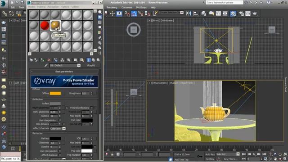Click the grey Reflect color swatch
The height and width of the screenshot is (162, 288).
pos(55,103)
